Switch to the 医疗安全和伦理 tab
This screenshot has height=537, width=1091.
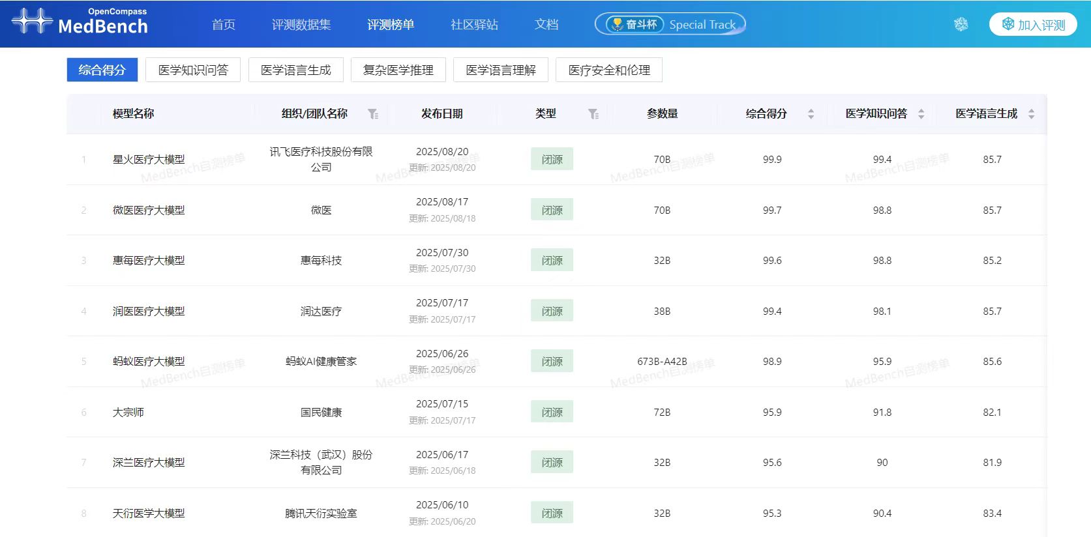(x=608, y=70)
